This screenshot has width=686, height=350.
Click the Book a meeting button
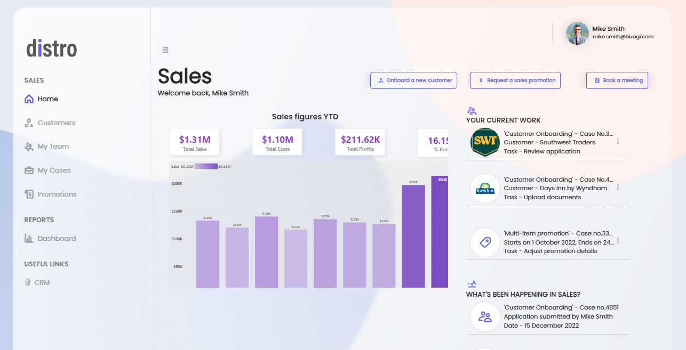point(617,80)
